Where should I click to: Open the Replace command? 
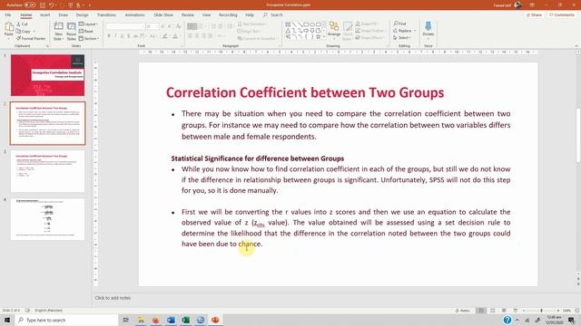[x=404, y=31]
